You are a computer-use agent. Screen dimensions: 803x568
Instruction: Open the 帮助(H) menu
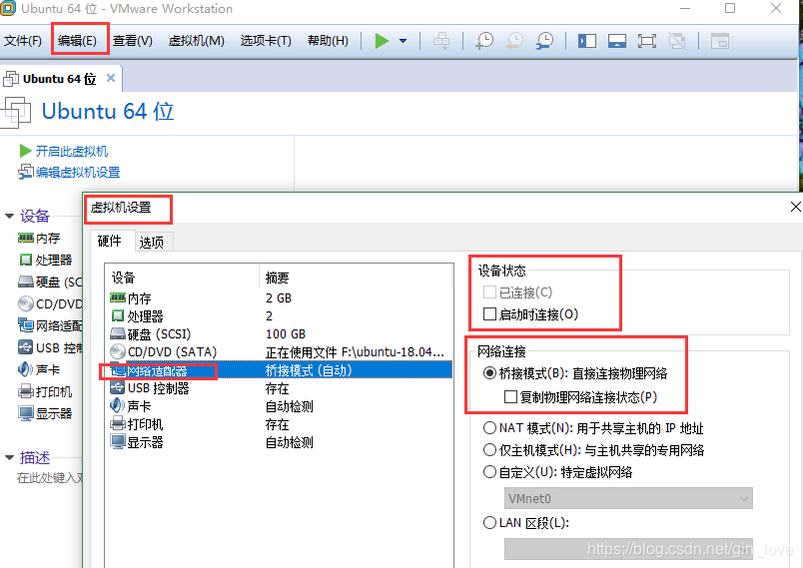328,40
